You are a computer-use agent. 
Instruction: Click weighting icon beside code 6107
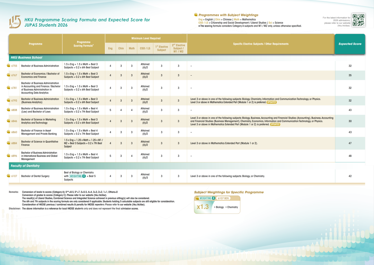pos(9,176)
